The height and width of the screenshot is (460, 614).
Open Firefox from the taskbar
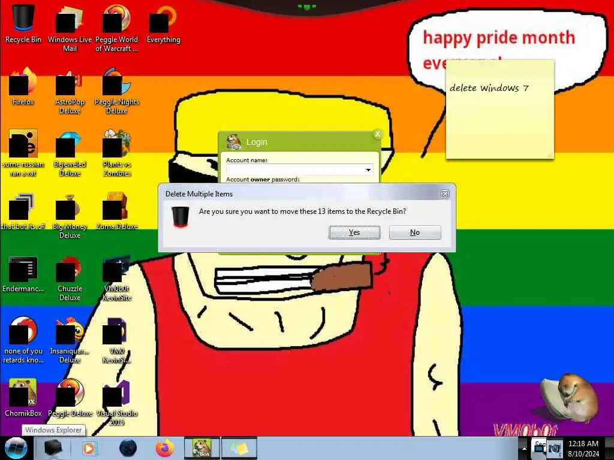point(165,448)
